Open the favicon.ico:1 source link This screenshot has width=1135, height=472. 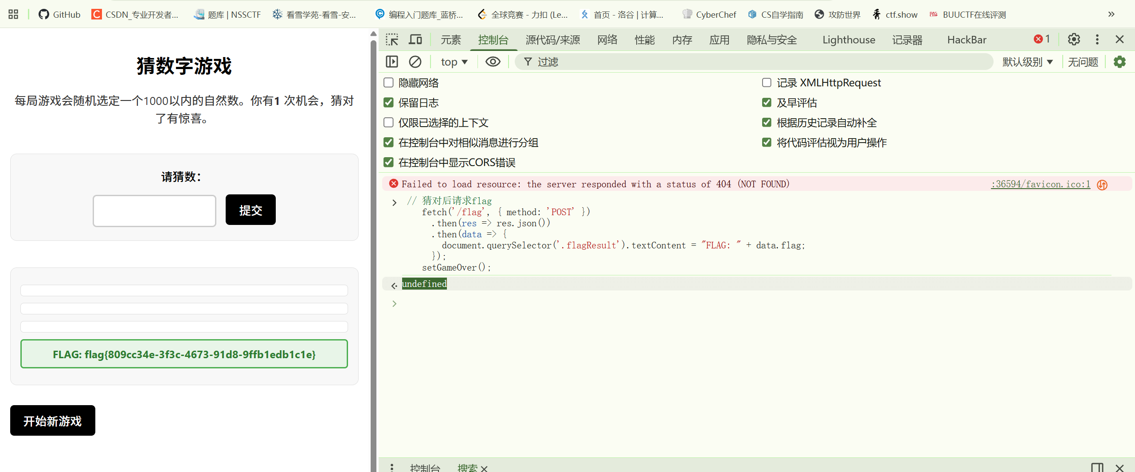[x=1041, y=184]
